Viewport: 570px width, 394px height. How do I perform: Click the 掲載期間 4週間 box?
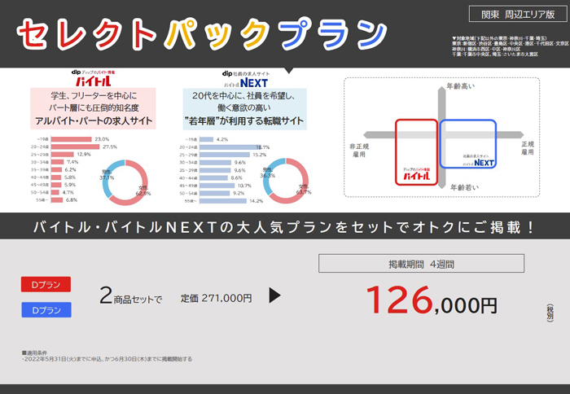[x=421, y=264]
